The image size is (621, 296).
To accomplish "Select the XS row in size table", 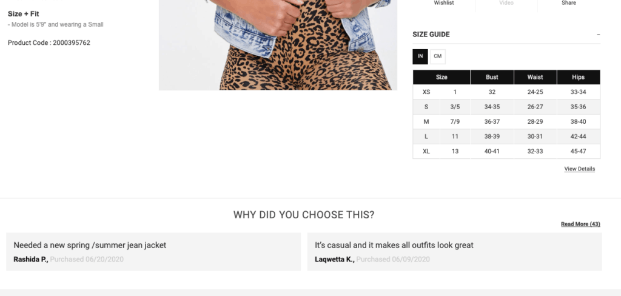I will tap(506, 92).
